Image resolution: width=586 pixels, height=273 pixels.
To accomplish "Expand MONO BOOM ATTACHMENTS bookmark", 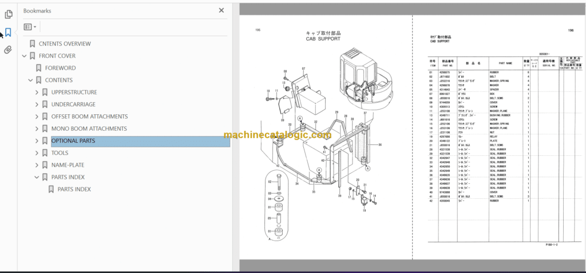I will tap(37, 129).
